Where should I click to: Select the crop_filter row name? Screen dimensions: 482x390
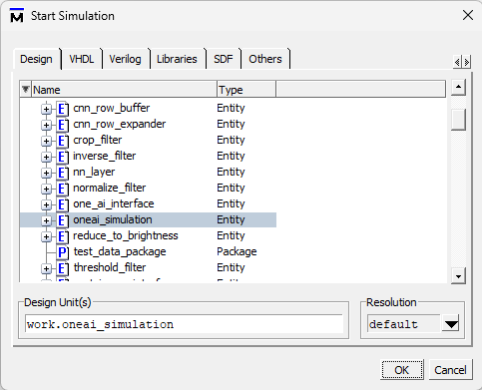pyautogui.click(x=98, y=140)
